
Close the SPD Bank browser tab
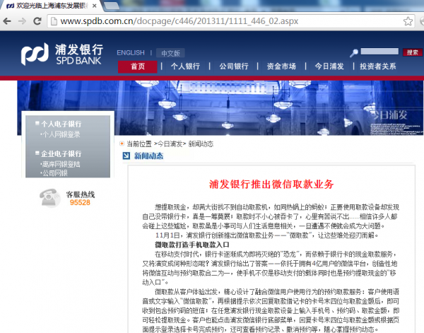click(x=94, y=6)
